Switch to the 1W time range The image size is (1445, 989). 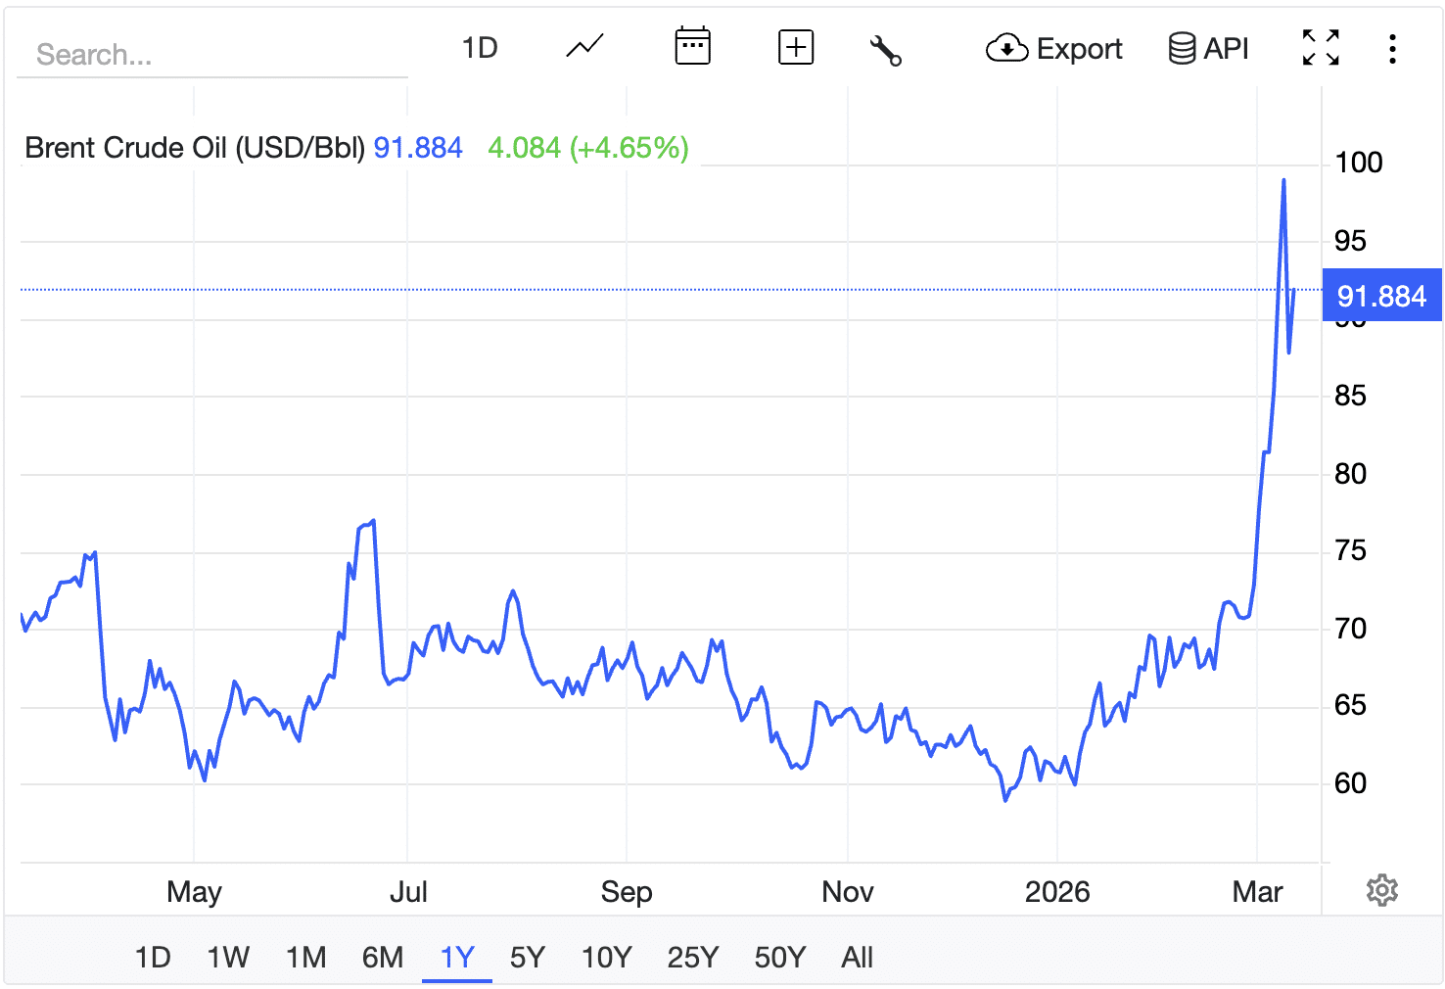pyautogui.click(x=227, y=958)
